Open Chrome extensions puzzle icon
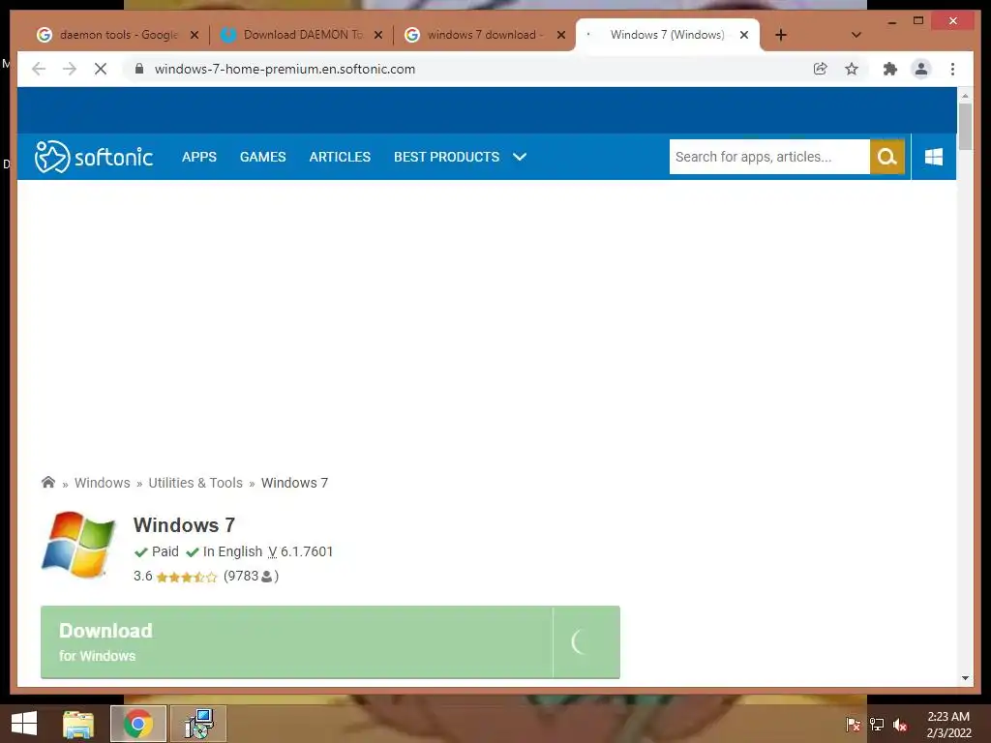This screenshot has height=743, width=991. 890,69
